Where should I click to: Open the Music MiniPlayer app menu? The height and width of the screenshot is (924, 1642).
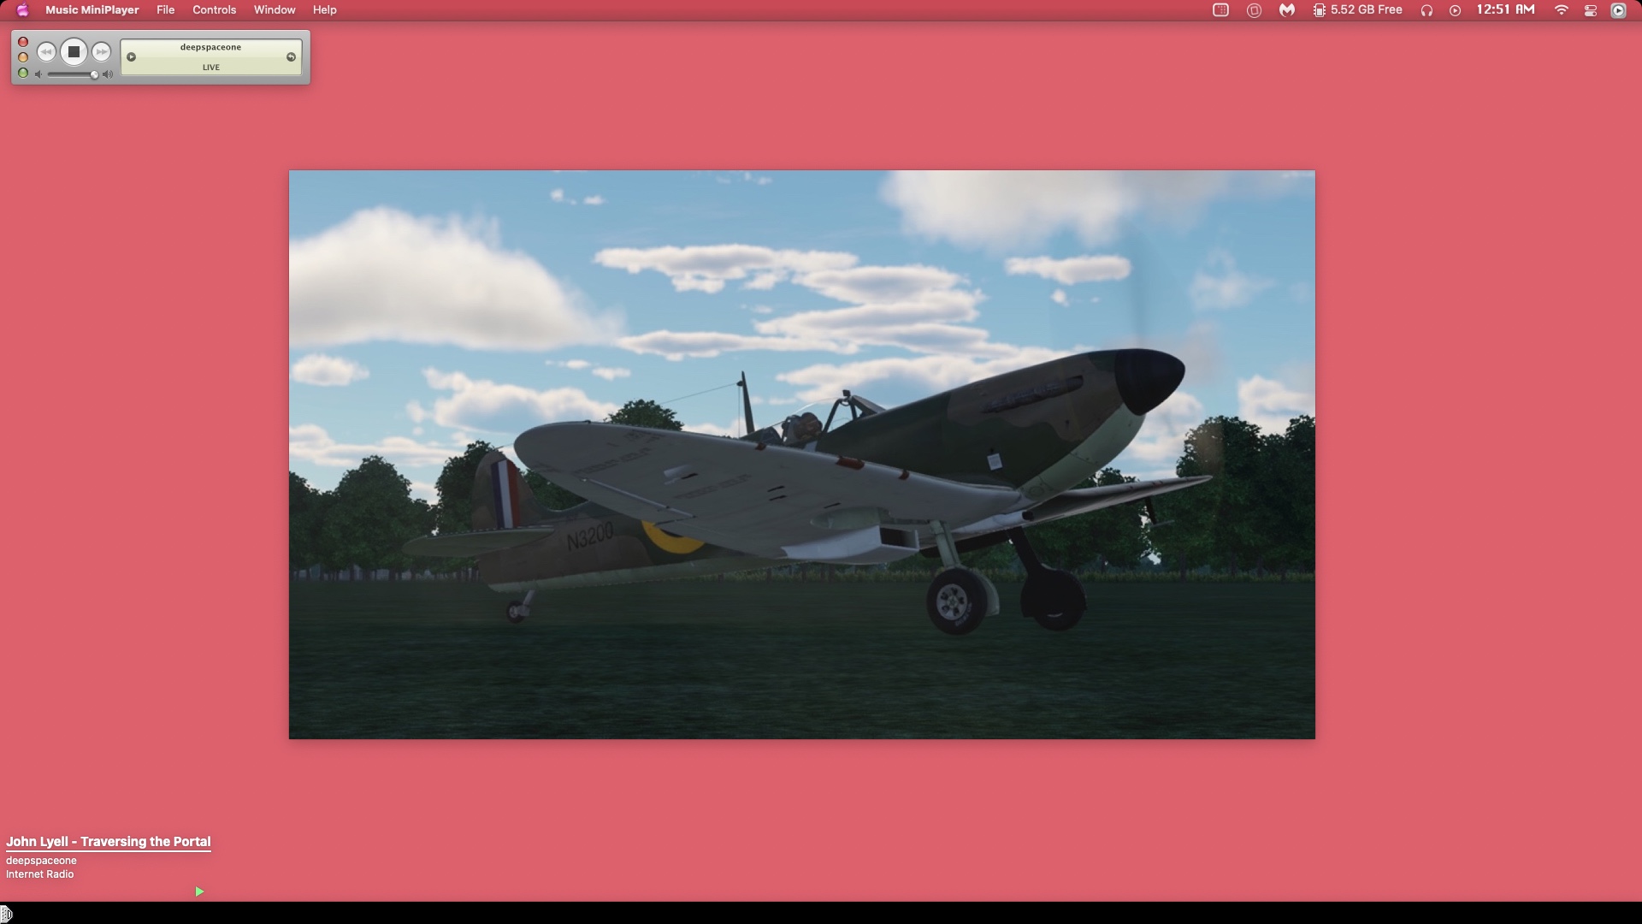[92, 10]
